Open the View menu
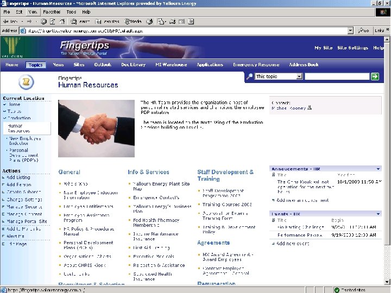This screenshot has width=391, height=293. [33, 12]
